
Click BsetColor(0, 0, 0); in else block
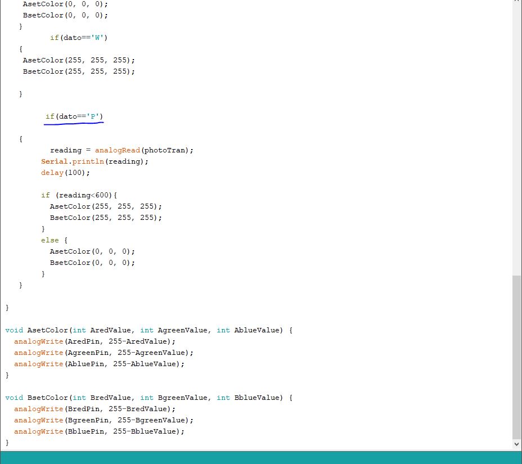click(x=93, y=263)
